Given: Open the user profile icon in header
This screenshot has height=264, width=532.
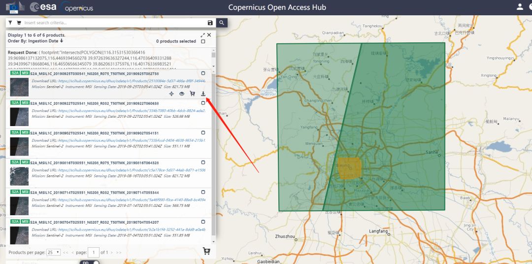Looking at the screenshot, I should (x=520, y=7).
